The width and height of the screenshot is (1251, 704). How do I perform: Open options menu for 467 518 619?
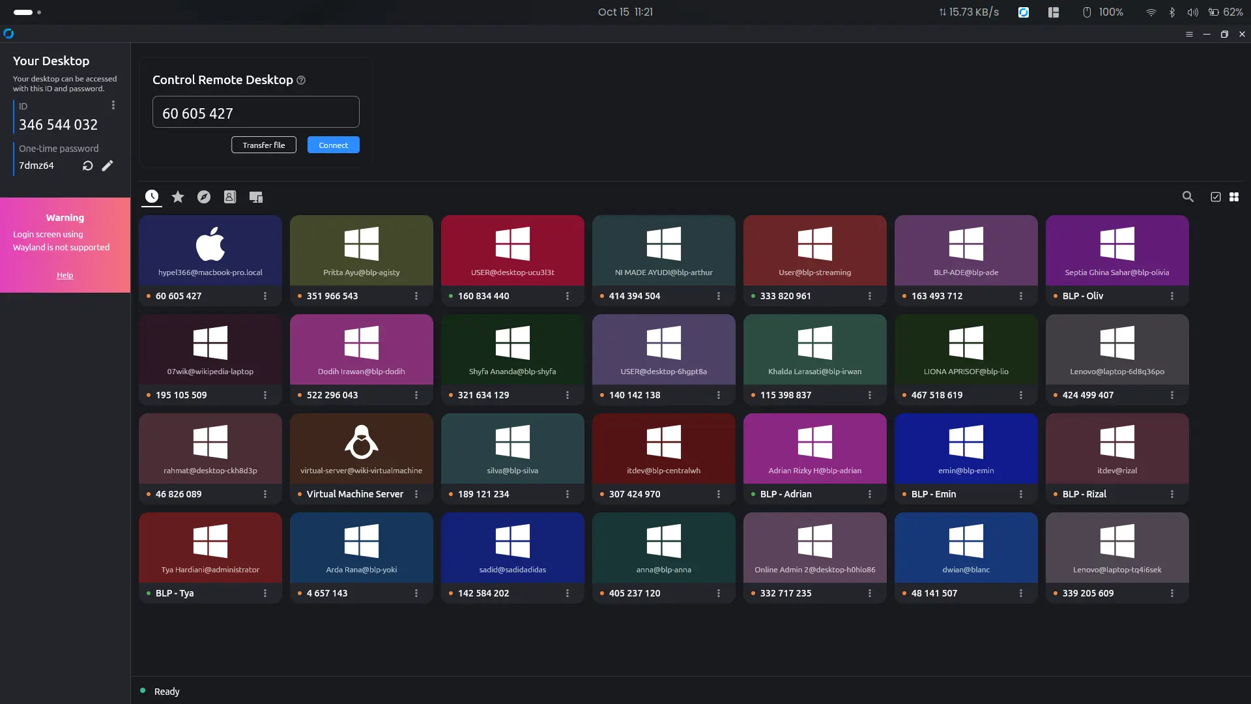(x=1021, y=395)
